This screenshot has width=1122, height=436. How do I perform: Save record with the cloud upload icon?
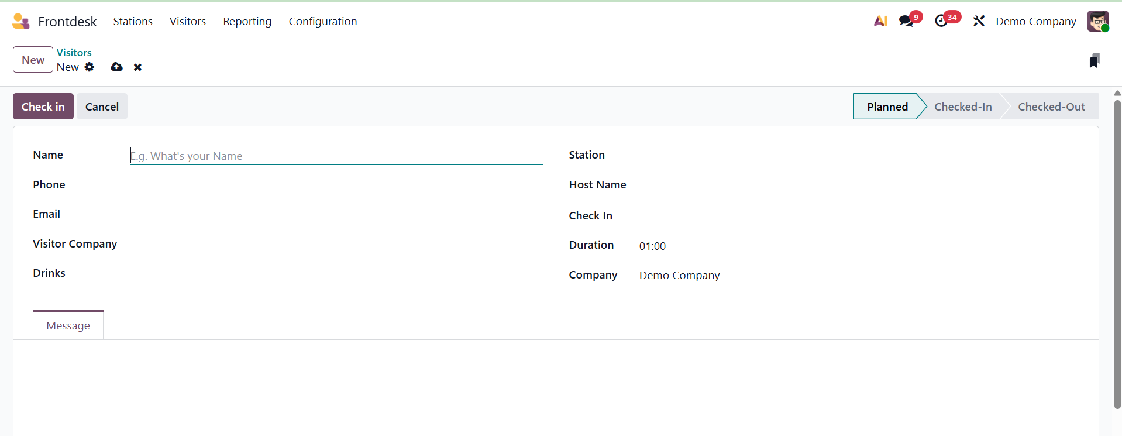[x=117, y=67]
